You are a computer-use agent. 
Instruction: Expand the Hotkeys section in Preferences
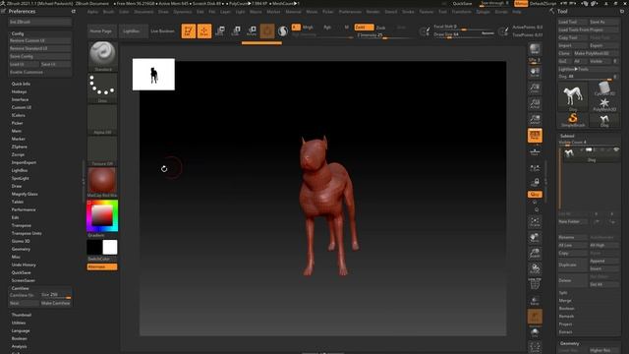[x=20, y=91]
